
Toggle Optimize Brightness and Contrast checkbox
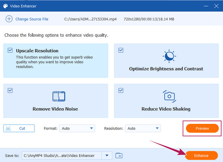121,50
